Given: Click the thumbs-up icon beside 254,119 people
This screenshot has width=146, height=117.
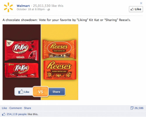Looking at the screenshot, I should coord(4,114).
